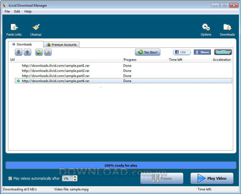
Task: Open the Edit menu
Action: point(17,11)
